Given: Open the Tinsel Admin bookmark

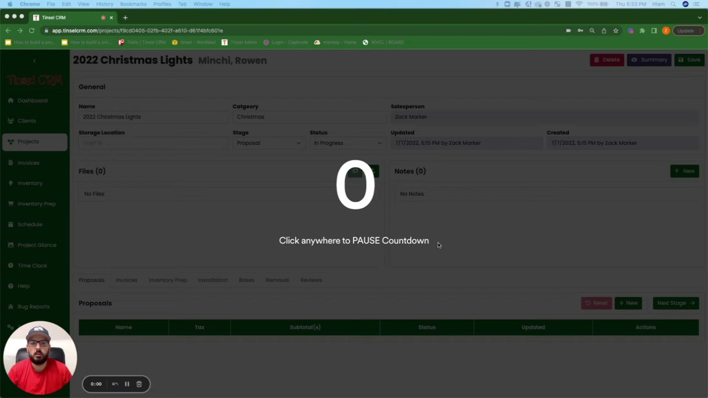Looking at the screenshot, I should [x=240, y=42].
